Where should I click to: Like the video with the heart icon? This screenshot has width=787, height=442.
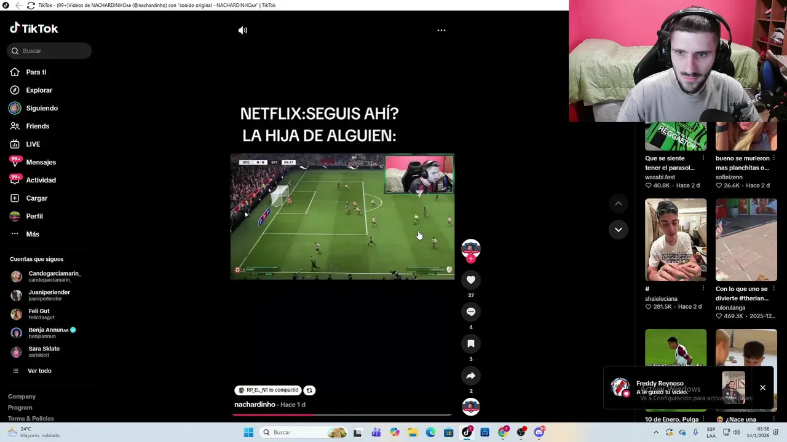tap(471, 280)
